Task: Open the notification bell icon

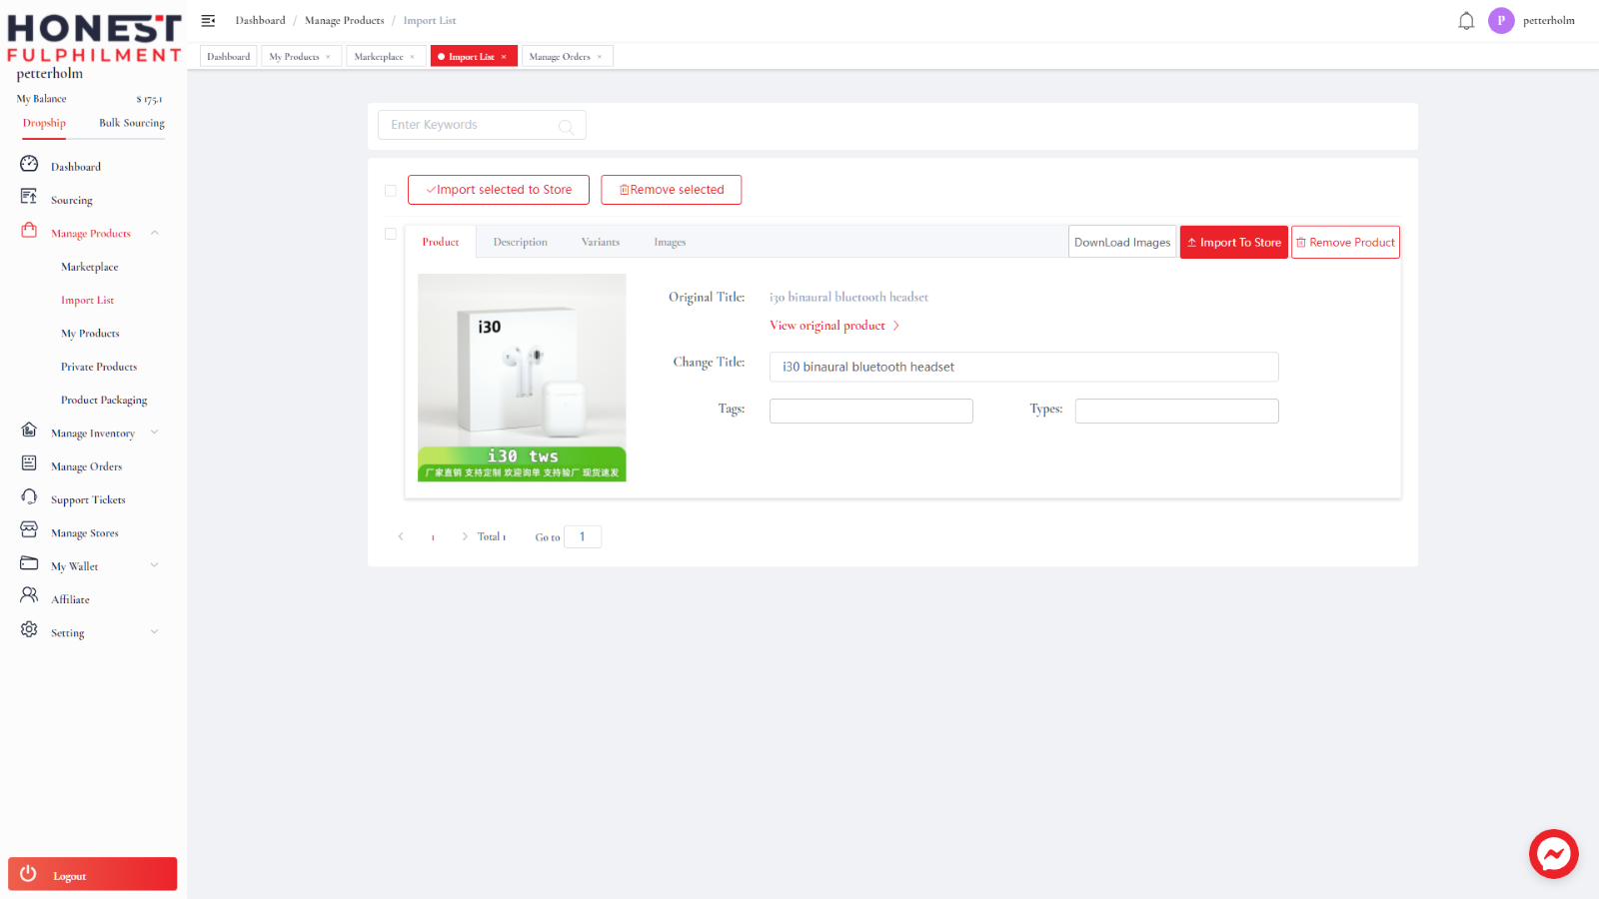Action: pyautogui.click(x=1466, y=21)
